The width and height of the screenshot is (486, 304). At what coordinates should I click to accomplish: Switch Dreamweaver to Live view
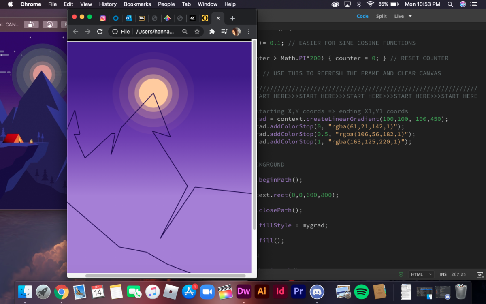tap(399, 16)
